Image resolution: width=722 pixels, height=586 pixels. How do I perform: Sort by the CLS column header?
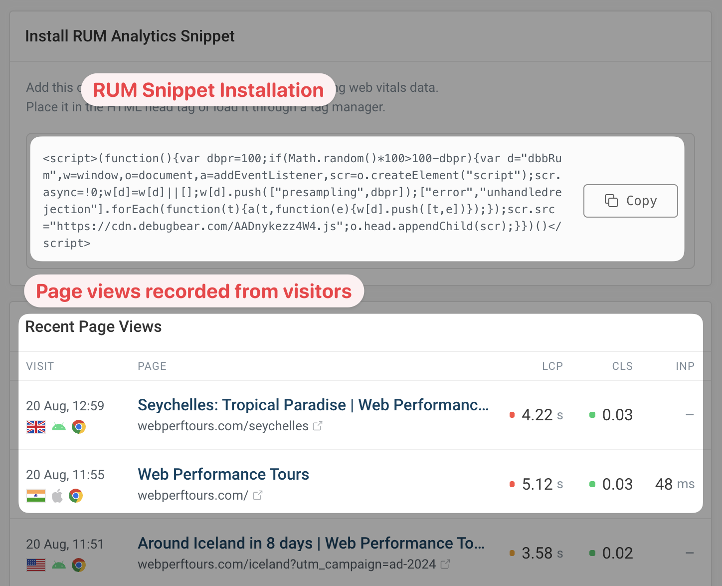622,366
